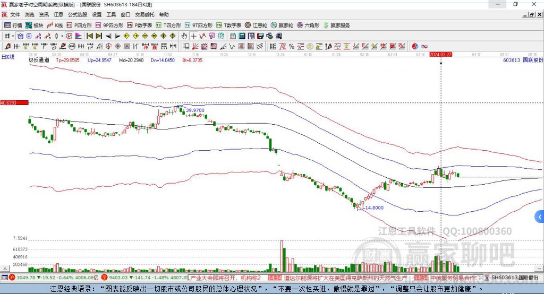The height and width of the screenshot is (294, 544).
Task: Click the Shanghai index value 3049.78
Action: point(26,278)
